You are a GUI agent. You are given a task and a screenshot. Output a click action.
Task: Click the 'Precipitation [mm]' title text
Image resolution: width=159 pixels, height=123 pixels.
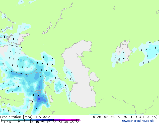(16, 117)
